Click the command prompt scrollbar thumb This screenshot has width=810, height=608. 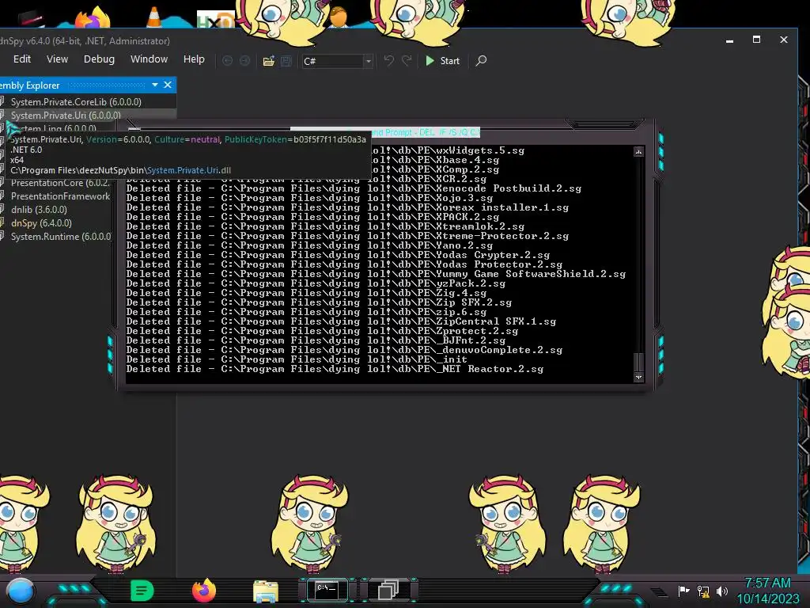[639, 361]
